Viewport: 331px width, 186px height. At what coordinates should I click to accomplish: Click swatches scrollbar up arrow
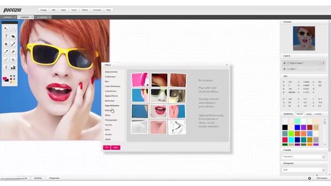pos(325,119)
